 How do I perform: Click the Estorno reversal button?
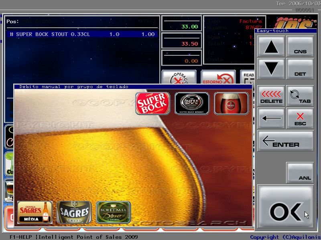point(218,78)
